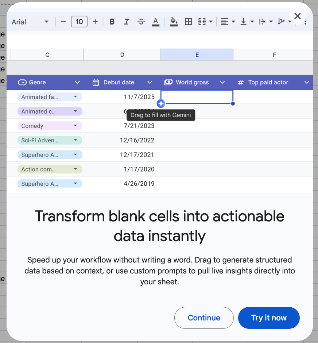Click the Debut date header label
318x343 pixels.
[x=119, y=82]
